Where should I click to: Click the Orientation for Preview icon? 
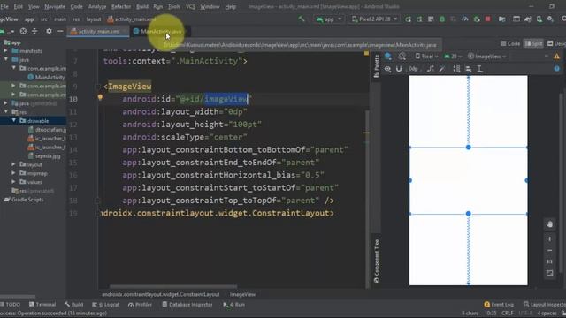click(402, 57)
